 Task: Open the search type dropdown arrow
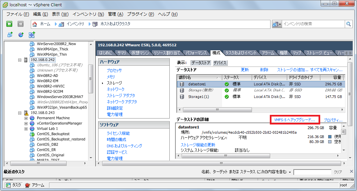tap(280, 24)
